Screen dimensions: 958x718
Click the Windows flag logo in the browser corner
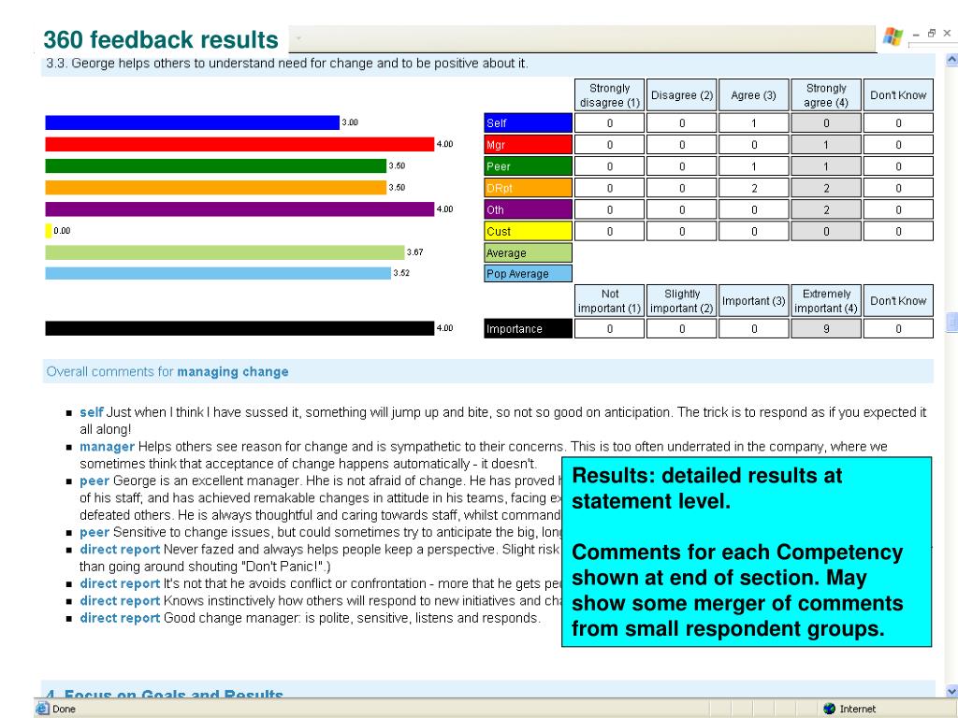[893, 37]
